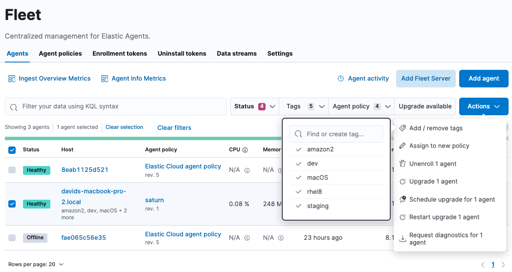Click the Ingest Overview Metrics dashboard icon
Screen dimensions: 512x272
pyautogui.click(x=12, y=79)
